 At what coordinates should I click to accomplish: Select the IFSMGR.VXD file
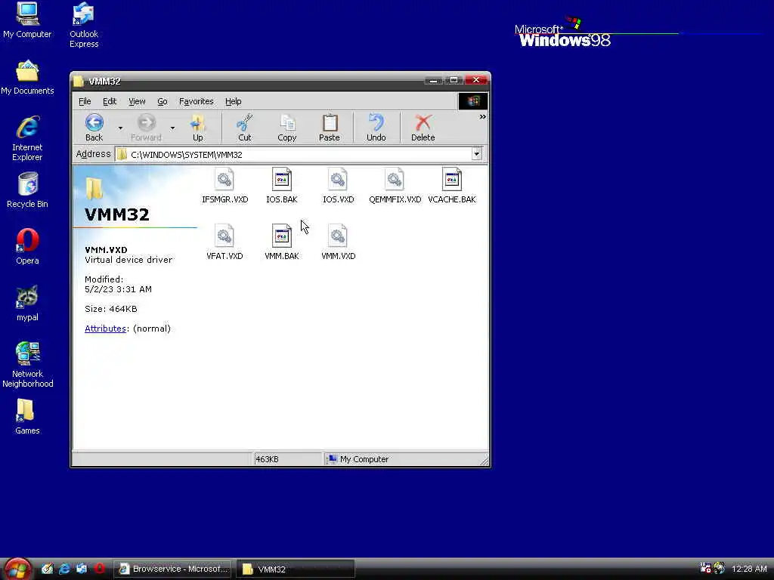tap(225, 186)
